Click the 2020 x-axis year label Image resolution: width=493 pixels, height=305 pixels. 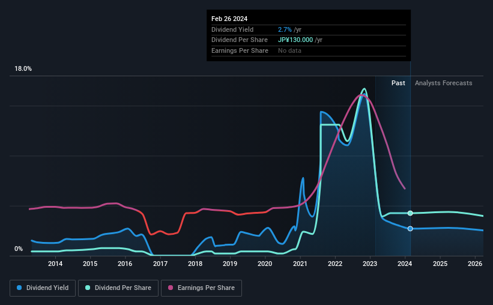pyautogui.click(x=265, y=264)
